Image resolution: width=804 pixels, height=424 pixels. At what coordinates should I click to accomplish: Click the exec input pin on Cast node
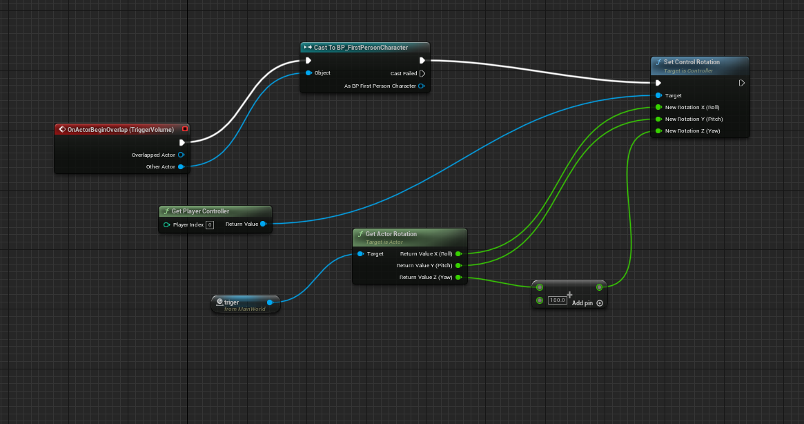click(308, 61)
